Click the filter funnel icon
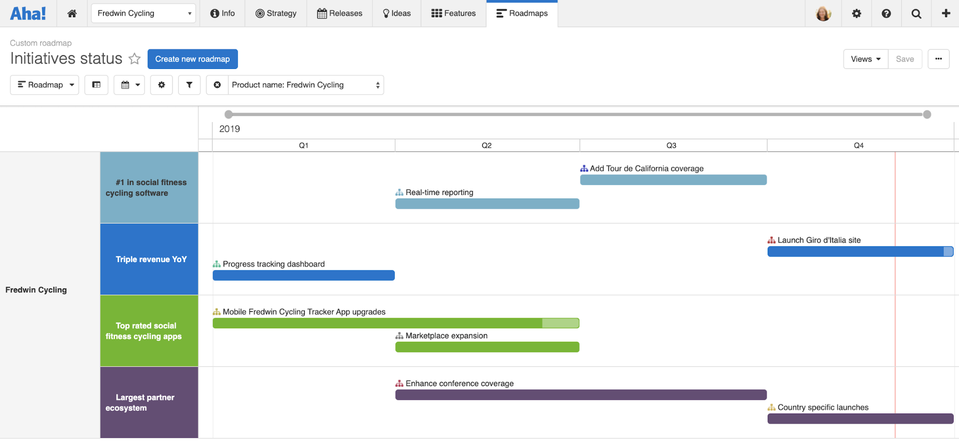 tap(189, 85)
